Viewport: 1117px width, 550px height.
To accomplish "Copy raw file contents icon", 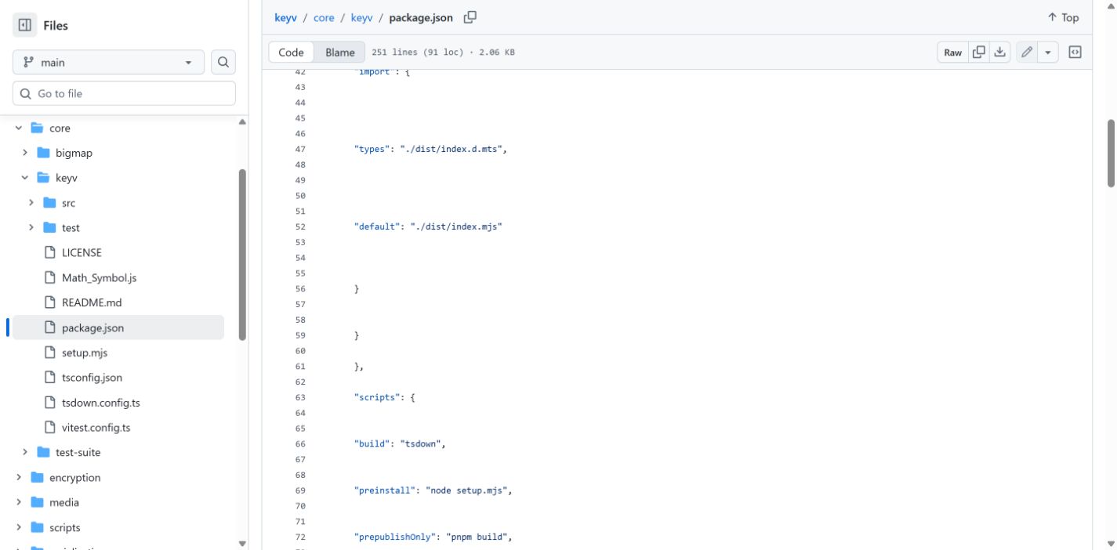I will tap(979, 52).
